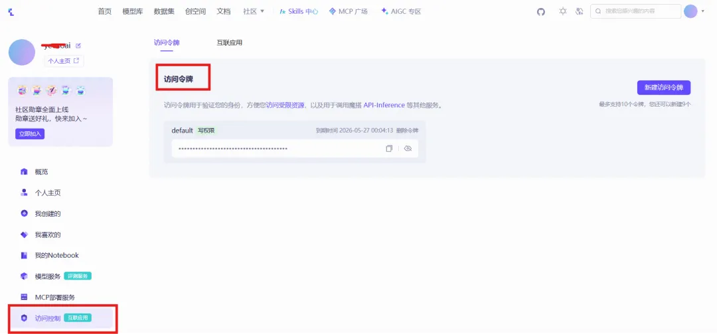Image resolution: width=717 pixels, height=334 pixels.
Task: Select 模型服务 in the sidebar
Action: tap(48, 276)
